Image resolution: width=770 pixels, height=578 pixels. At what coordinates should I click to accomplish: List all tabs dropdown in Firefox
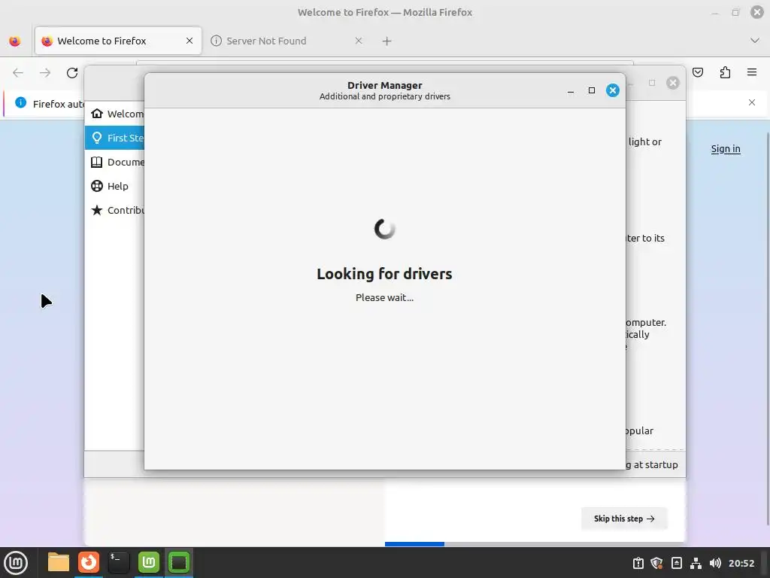point(755,41)
